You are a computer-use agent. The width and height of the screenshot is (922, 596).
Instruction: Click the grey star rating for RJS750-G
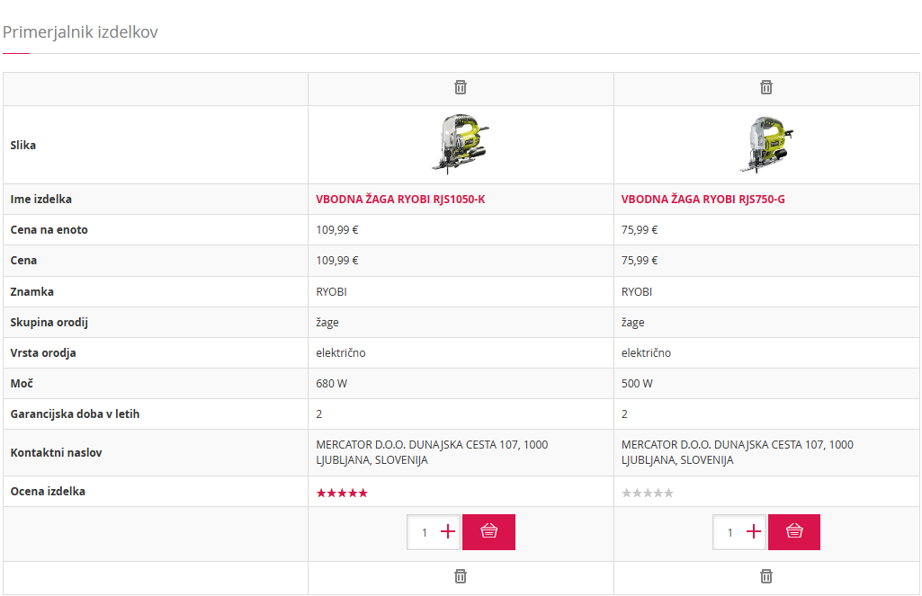pyautogui.click(x=648, y=493)
